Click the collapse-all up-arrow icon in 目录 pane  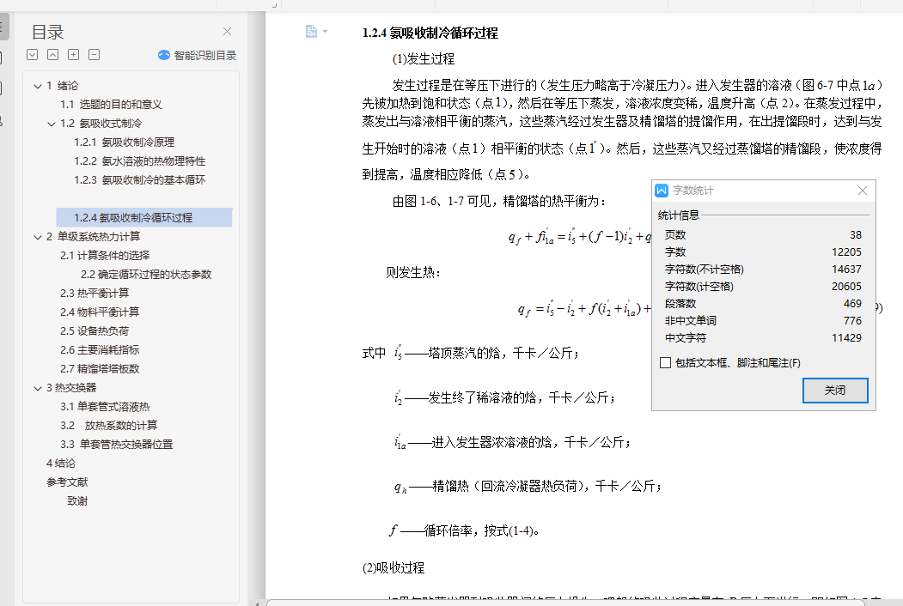(53, 55)
